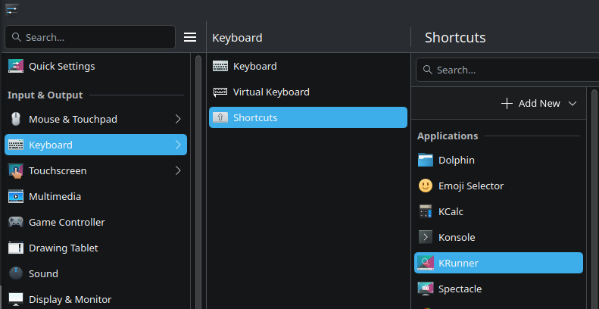
Task: Click magnifier icon in Shortcuts search
Action: pos(429,70)
